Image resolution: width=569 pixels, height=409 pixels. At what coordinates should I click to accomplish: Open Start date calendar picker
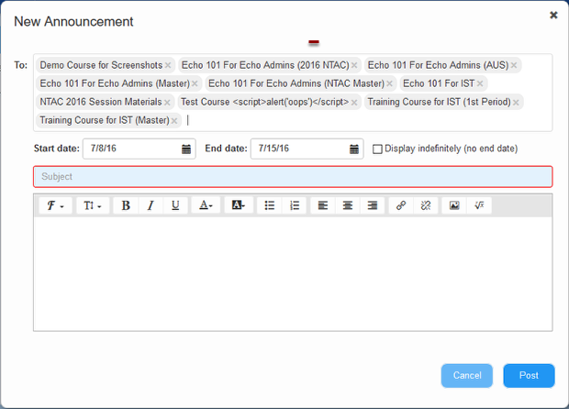tap(186, 149)
